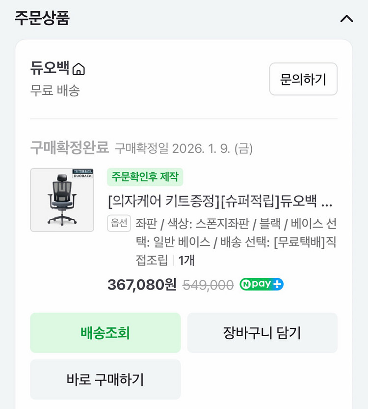Tap the 367,080원 price text
This screenshot has height=409, width=368.
pos(142,285)
